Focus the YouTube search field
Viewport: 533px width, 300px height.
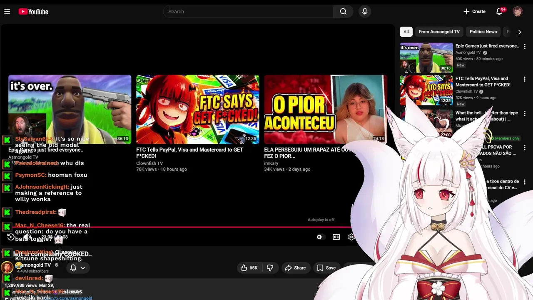coord(248,12)
